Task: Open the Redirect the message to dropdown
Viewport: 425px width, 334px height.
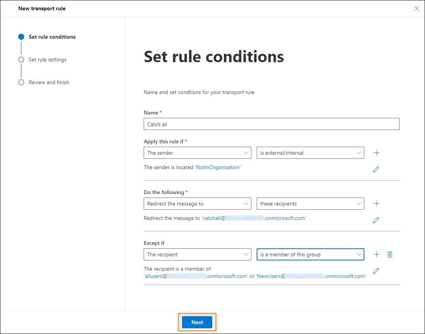Action: (x=197, y=204)
